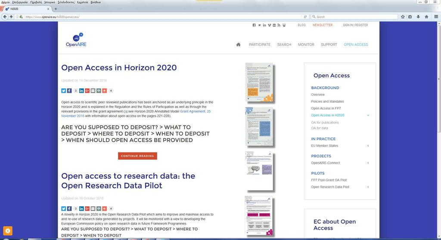Open the orange settings gear widget

coord(8,231)
